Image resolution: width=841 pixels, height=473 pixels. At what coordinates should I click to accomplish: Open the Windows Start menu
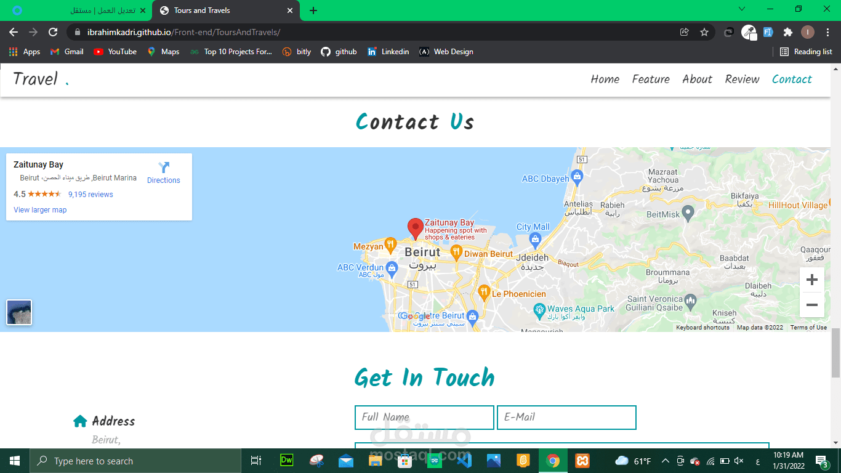pos(14,461)
